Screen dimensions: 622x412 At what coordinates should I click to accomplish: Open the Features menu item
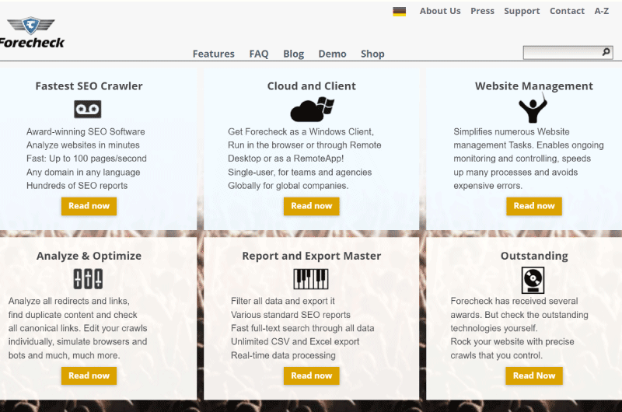213,54
